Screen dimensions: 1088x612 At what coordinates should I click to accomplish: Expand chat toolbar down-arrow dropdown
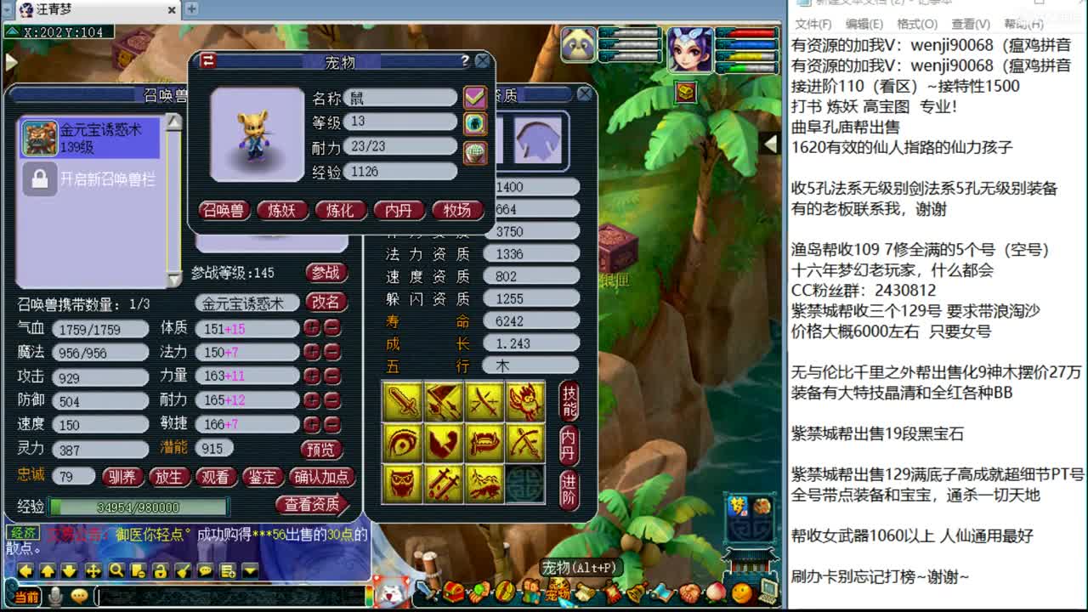[250, 570]
